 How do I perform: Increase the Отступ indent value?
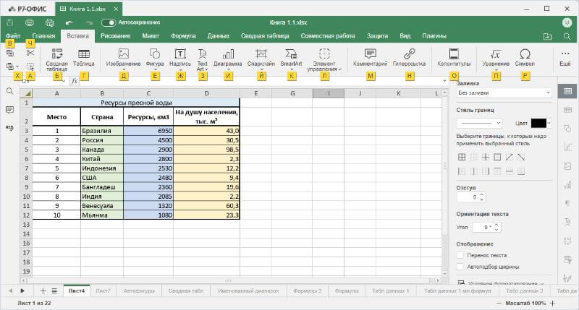[482, 194]
